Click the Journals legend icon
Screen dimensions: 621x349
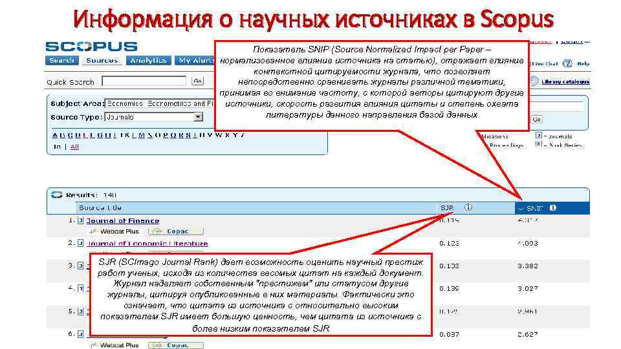tap(538, 135)
